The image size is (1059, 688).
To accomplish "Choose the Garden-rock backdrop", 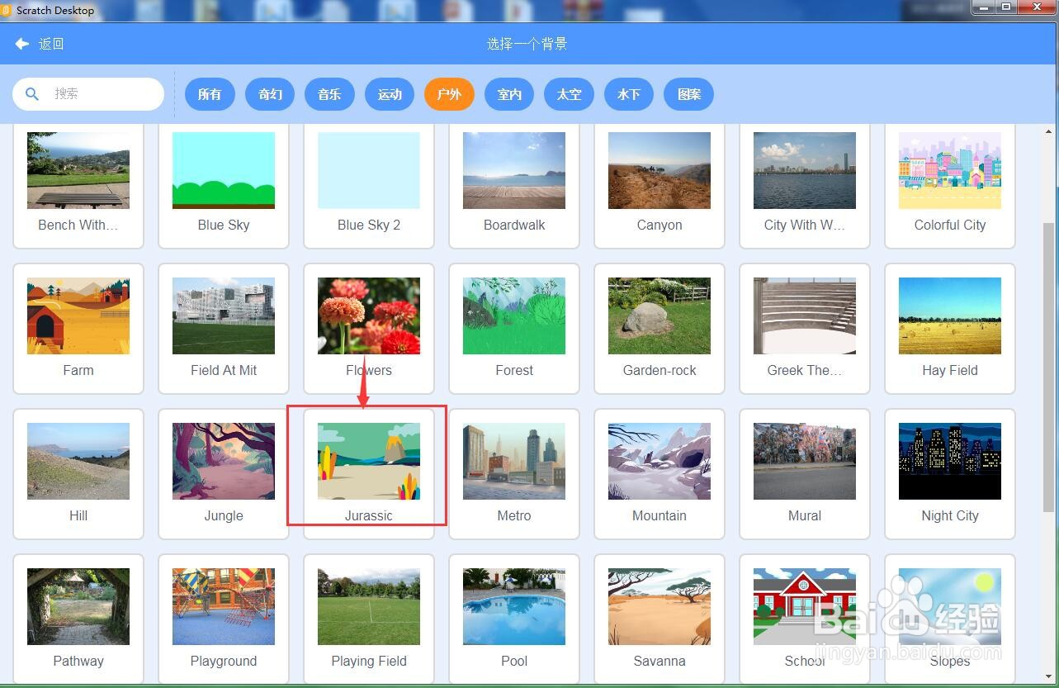I will [660, 328].
